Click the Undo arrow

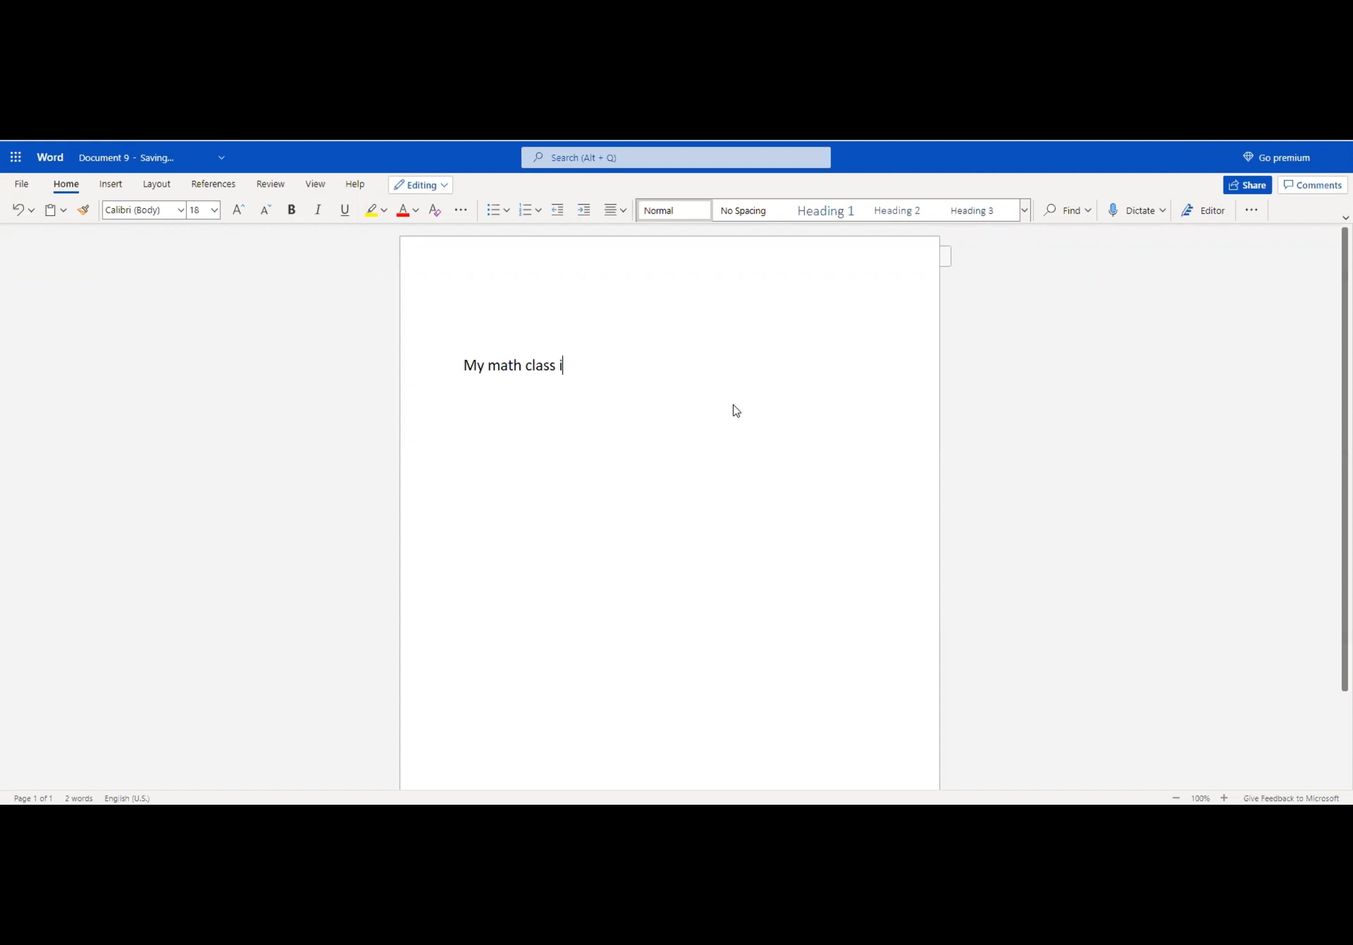coord(18,210)
